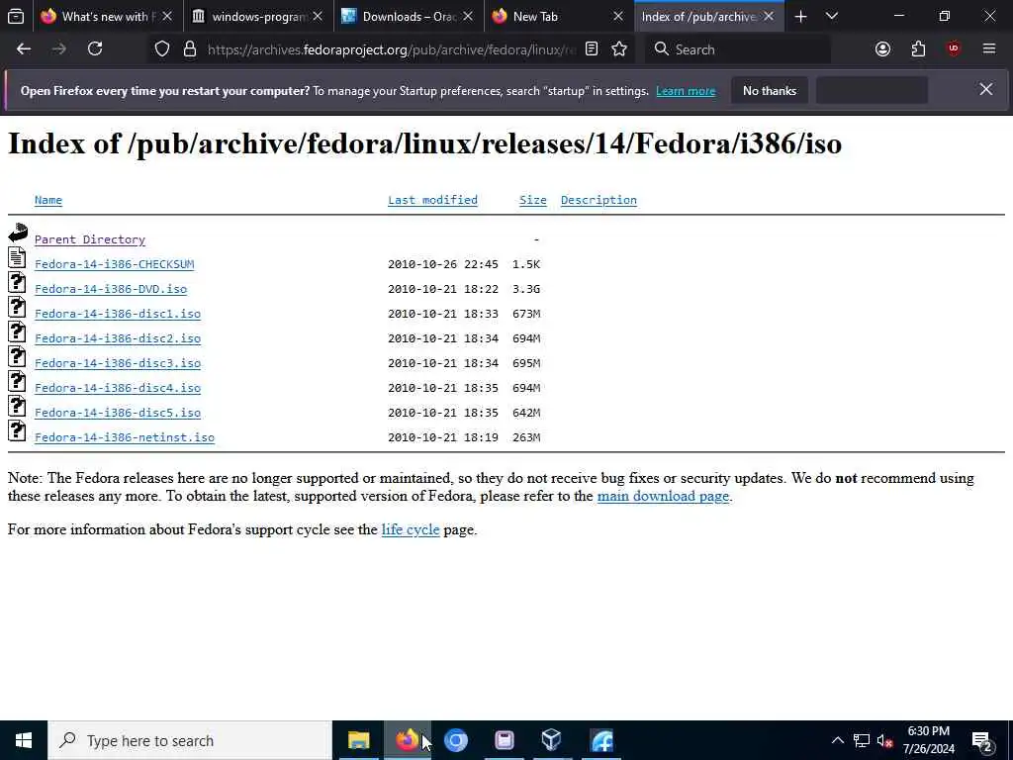Click the parent directory back-arrow icon
The height and width of the screenshot is (760, 1013).
[18, 232]
